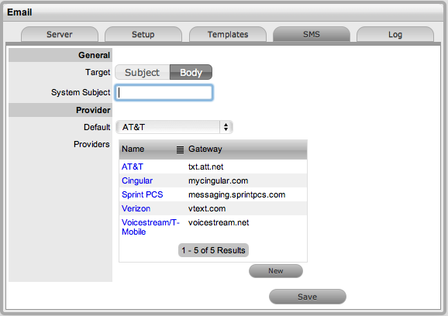This screenshot has width=448, height=316.
Task: Open the Setup tab
Action: [143, 34]
